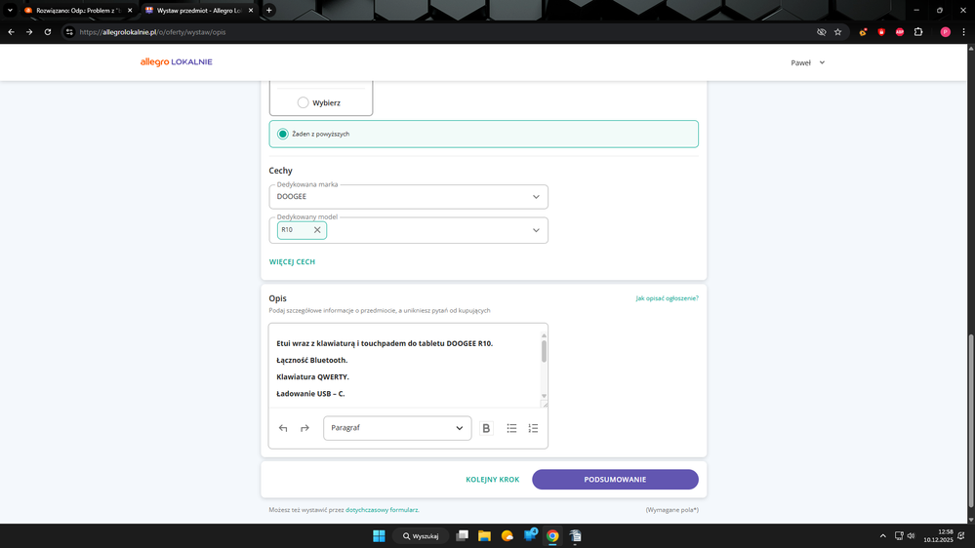The height and width of the screenshot is (548, 975).
Task: Insert a bulleted list in description
Action: 511,428
